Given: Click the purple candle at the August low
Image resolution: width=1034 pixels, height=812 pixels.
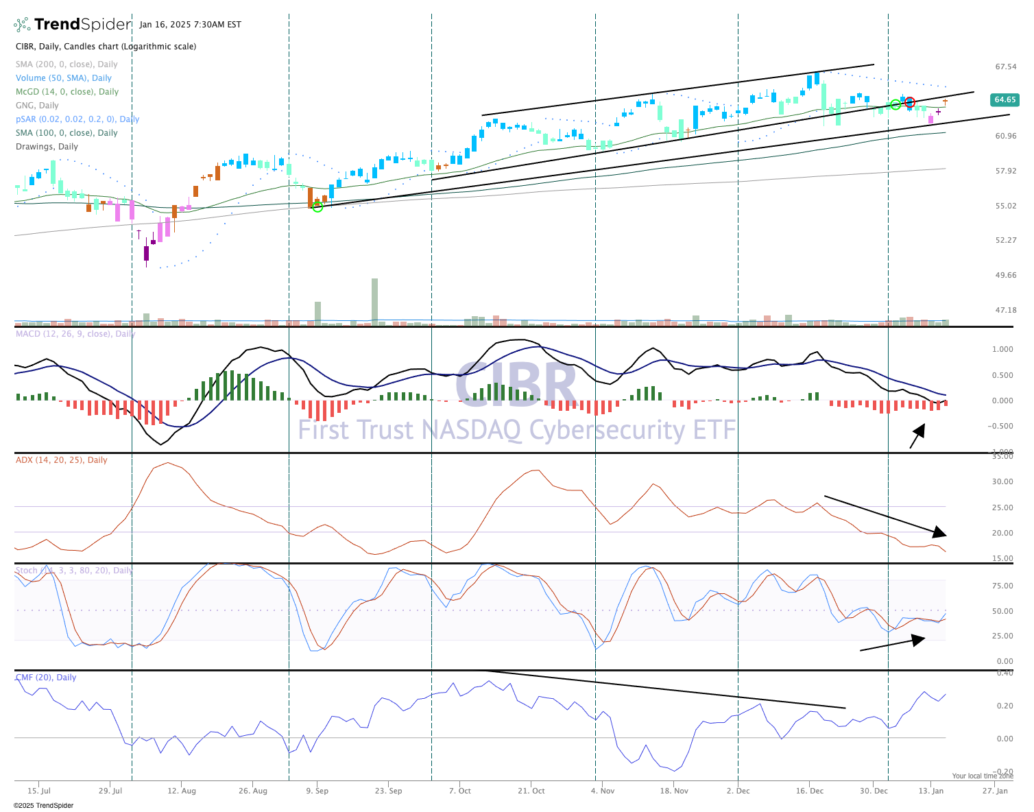Looking at the screenshot, I should (x=146, y=253).
